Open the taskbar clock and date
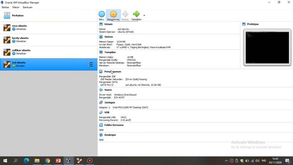This screenshot has width=293, height=165. pyautogui.click(x=275, y=161)
